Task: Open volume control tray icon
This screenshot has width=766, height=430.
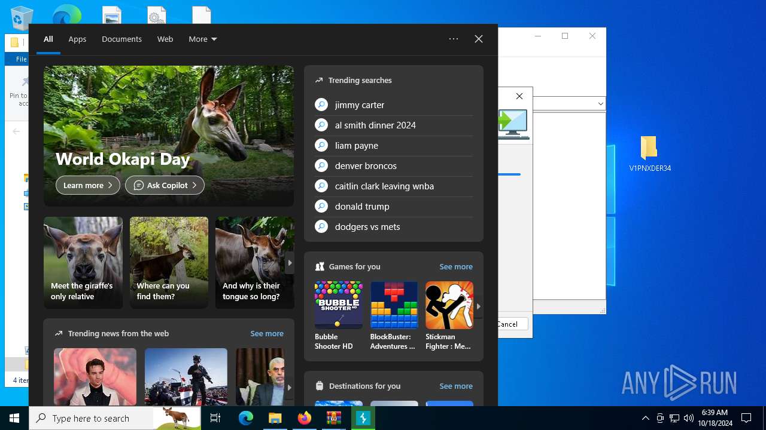Action: (x=689, y=418)
